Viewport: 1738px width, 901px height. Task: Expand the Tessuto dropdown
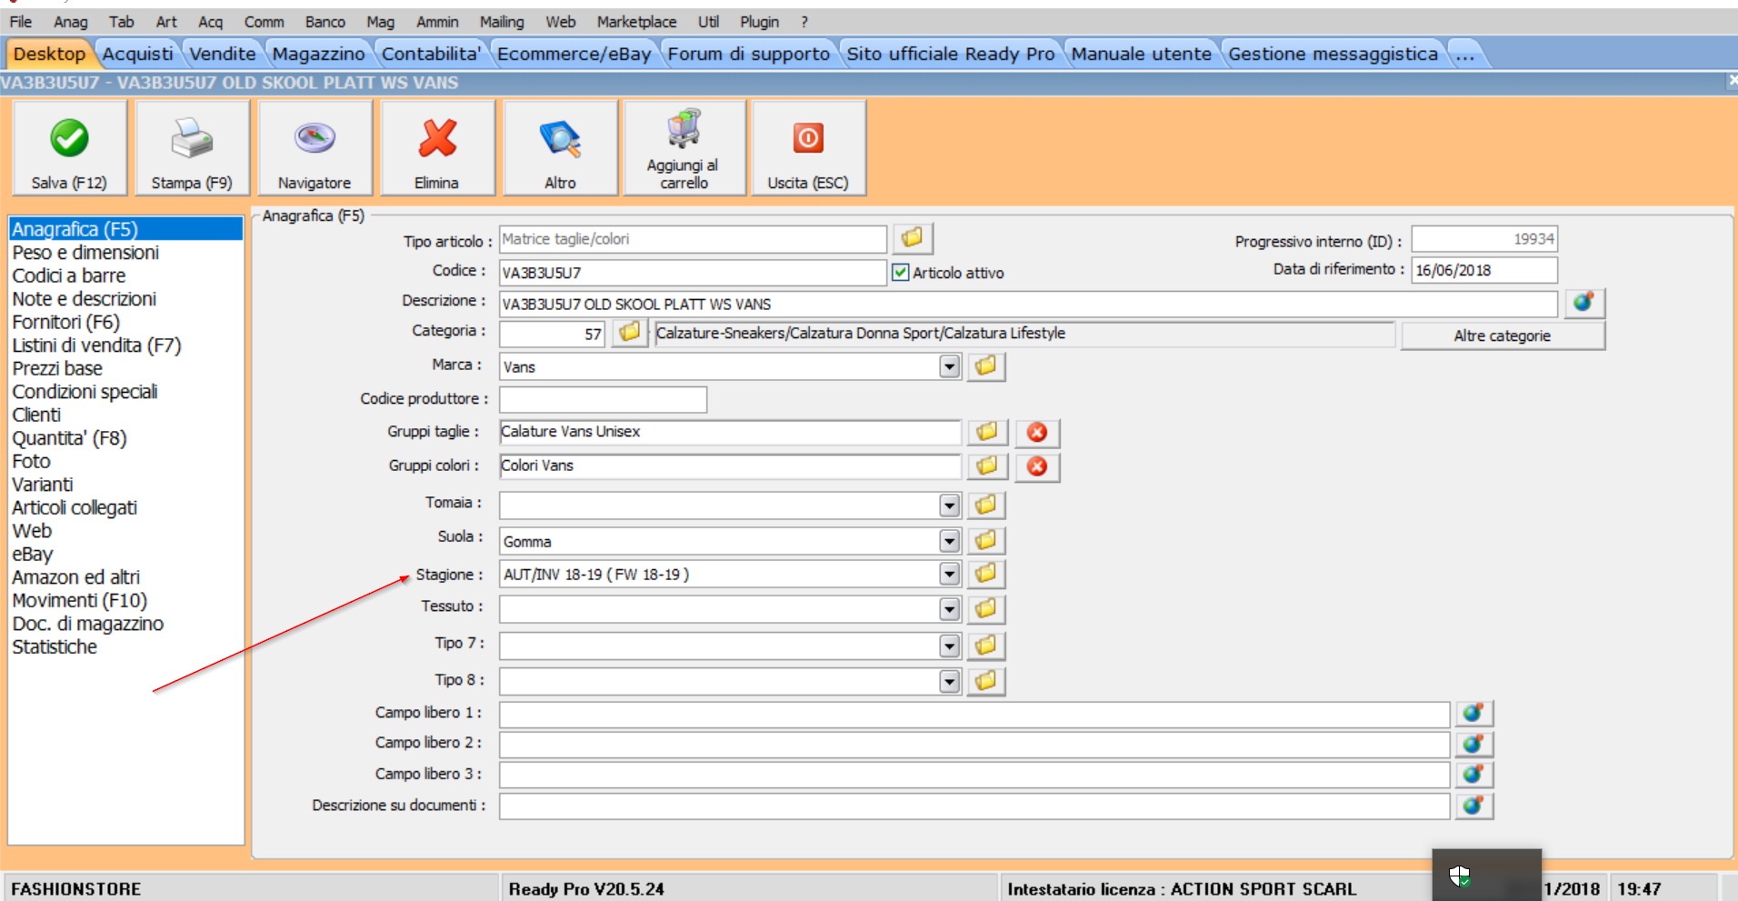[x=950, y=609]
